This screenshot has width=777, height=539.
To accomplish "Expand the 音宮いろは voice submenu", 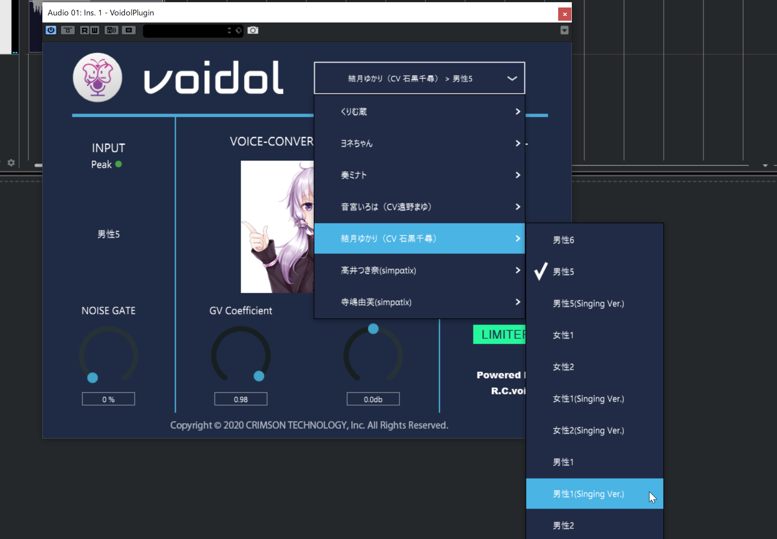I will pyautogui.click(x=420, y=207).
